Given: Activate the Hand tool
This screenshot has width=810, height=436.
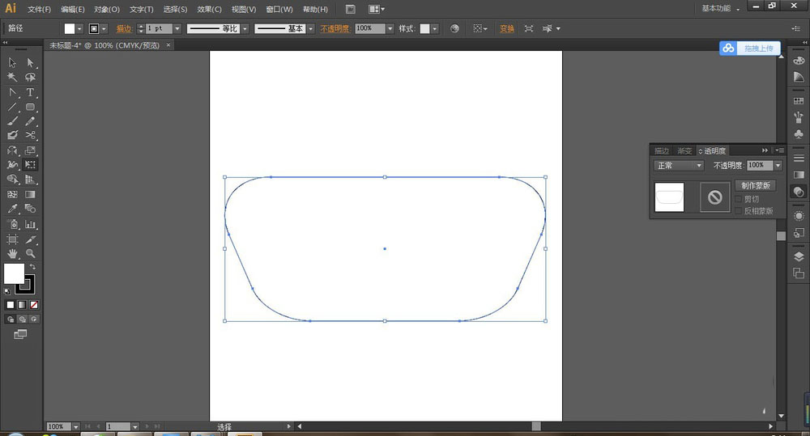Looking at the screenshot, I should pos(12,254).
